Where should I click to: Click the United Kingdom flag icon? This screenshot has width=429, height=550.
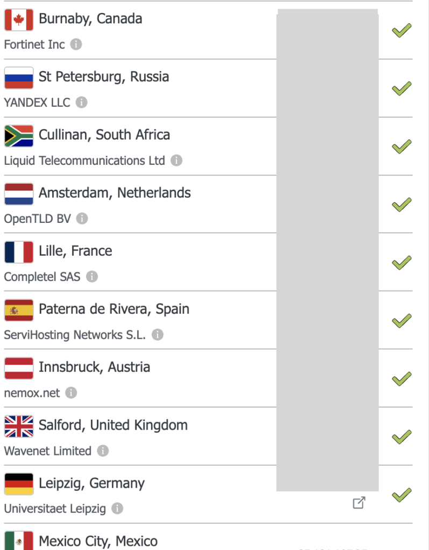click(x=19, y=426)
